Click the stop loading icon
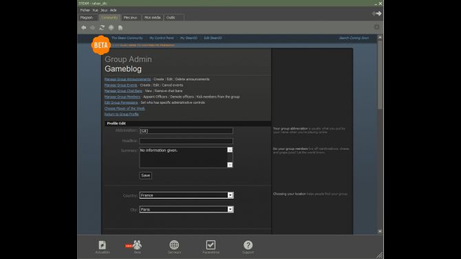The image size is (461, 259). 111,27
